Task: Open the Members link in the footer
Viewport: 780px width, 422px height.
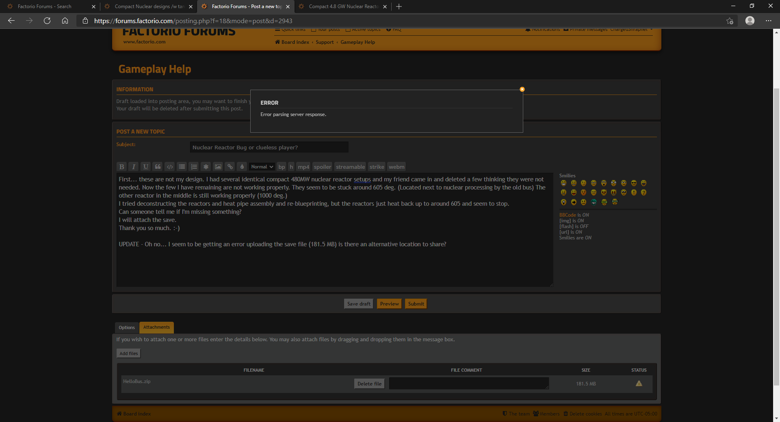Action: coord(546,414)
